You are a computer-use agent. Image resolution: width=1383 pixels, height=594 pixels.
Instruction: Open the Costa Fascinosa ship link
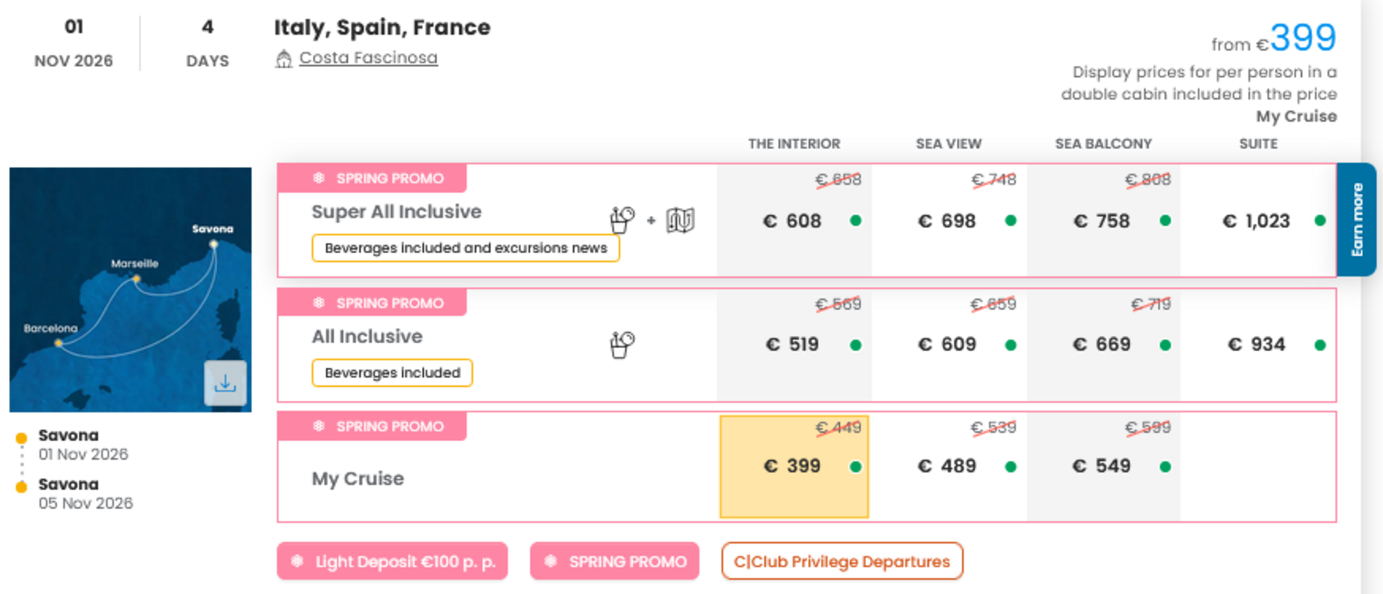368,58
